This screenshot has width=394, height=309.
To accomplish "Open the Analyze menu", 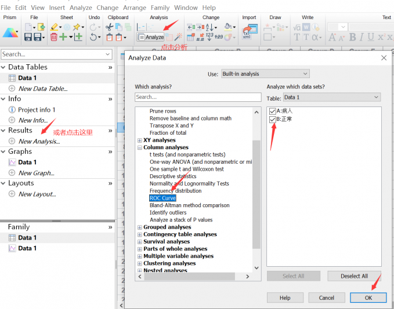I will [81, 8].
